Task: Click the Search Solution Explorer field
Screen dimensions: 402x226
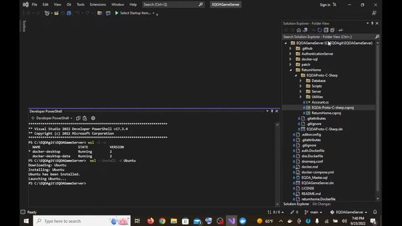Action: [331, 36]
